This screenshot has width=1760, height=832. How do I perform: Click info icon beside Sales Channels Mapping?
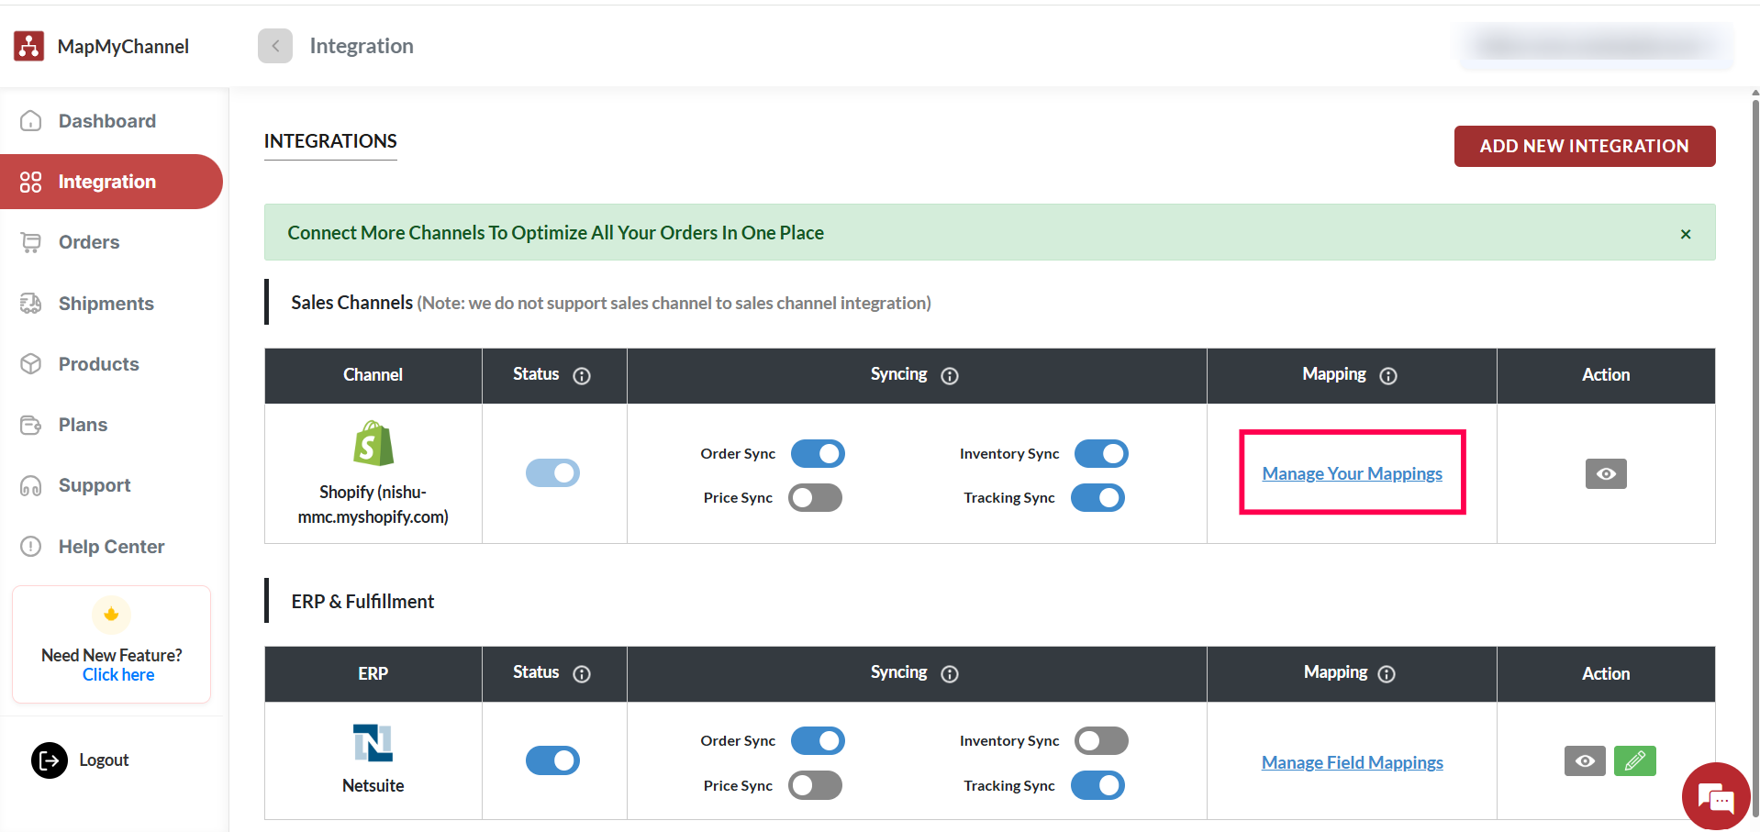1387,376
